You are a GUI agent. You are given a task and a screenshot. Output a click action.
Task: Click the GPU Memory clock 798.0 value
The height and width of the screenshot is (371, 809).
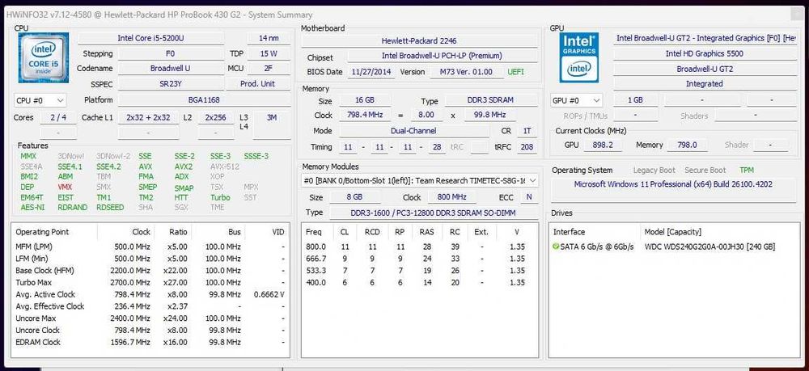pos(687,145)
